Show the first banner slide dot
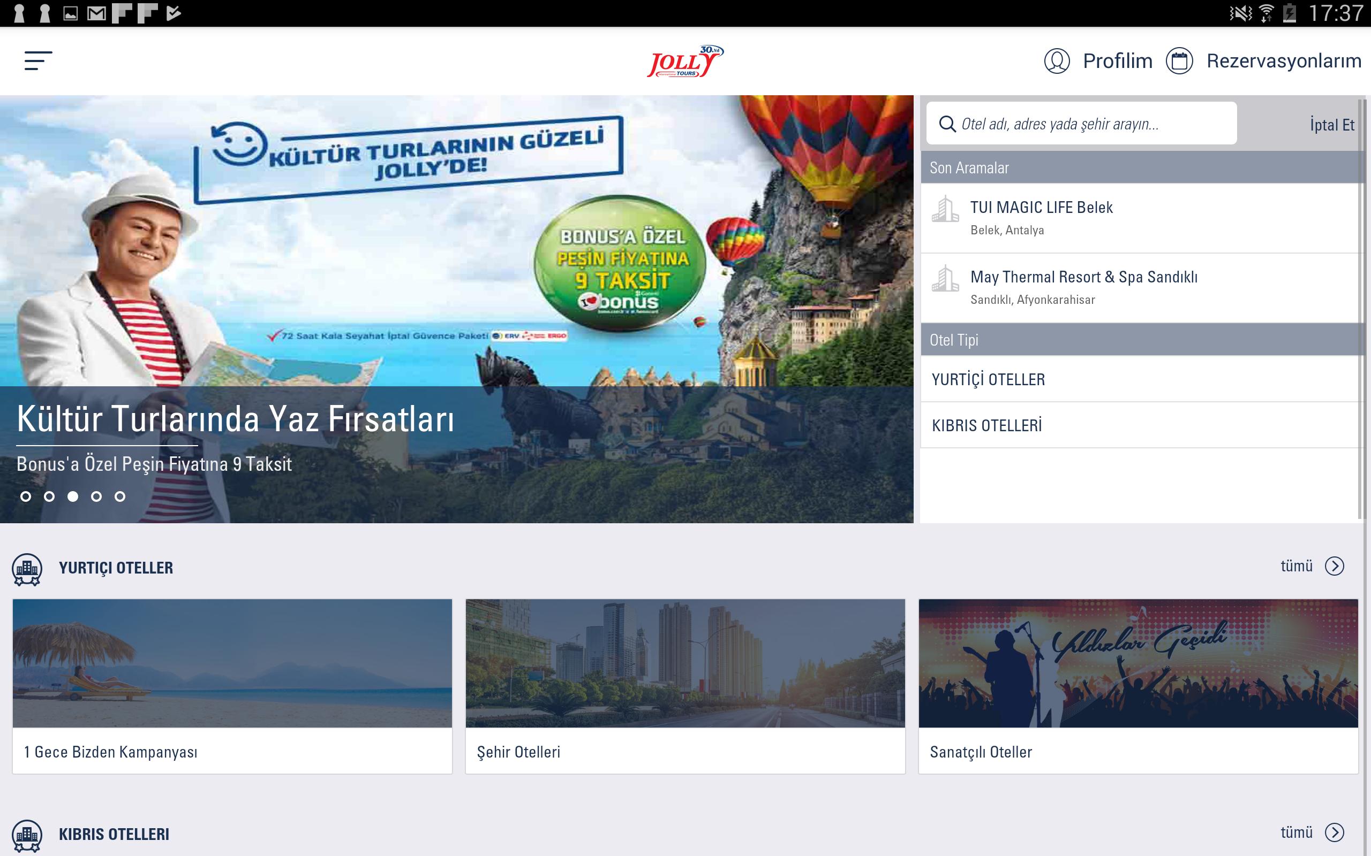The width and height of the screenshot is (1371, 856). (26, 496)
